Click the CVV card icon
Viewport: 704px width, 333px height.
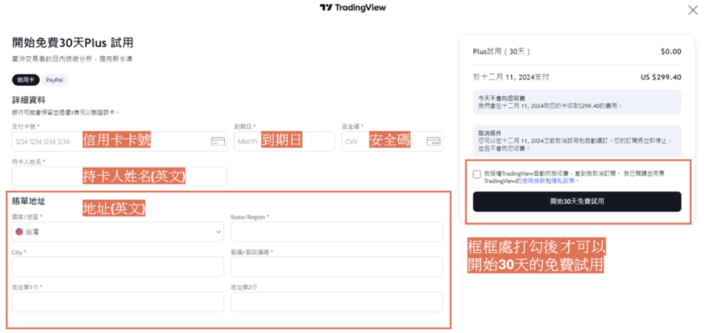(433, 141)
